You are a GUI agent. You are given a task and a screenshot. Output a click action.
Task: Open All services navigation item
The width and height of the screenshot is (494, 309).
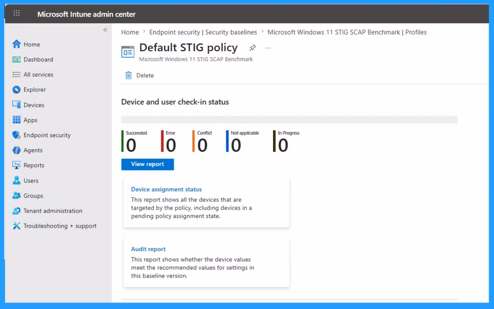tap(39, 75)
